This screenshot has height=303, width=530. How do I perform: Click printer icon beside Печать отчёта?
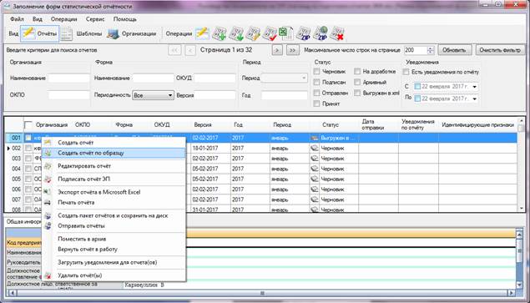pos(48,203)
